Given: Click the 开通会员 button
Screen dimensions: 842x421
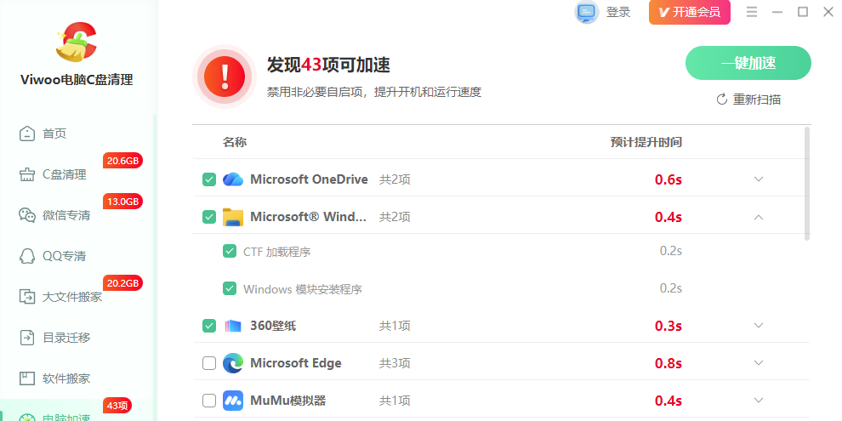Looking at the screenshot, I should point(690,13).
